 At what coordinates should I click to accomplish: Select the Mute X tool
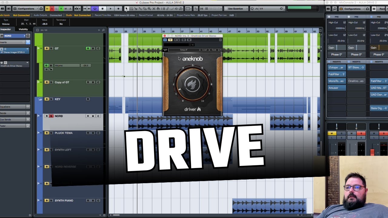click(154, 8)
